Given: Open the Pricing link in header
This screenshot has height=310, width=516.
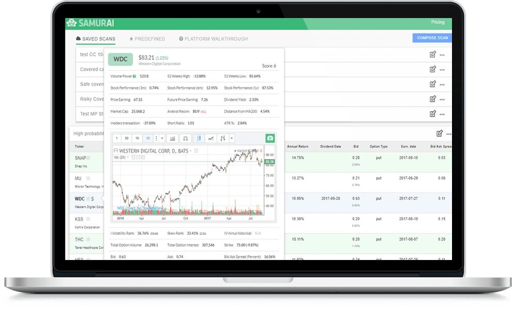Looking at the screenshot, I should point(438,22).
